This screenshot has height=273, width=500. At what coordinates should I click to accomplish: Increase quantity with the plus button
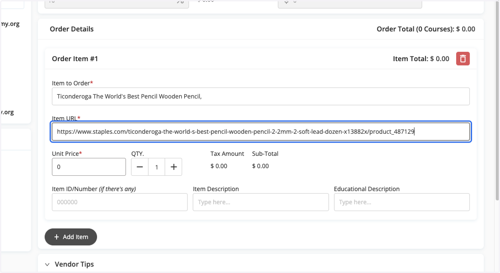(x=174, y=167)
